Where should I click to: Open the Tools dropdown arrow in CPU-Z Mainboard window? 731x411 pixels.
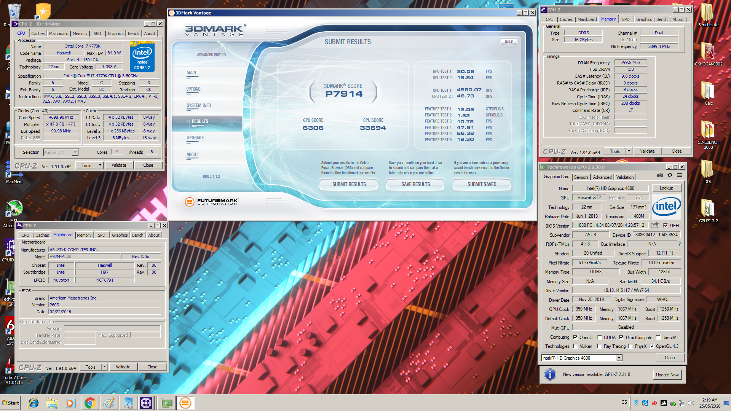point(104,367)
